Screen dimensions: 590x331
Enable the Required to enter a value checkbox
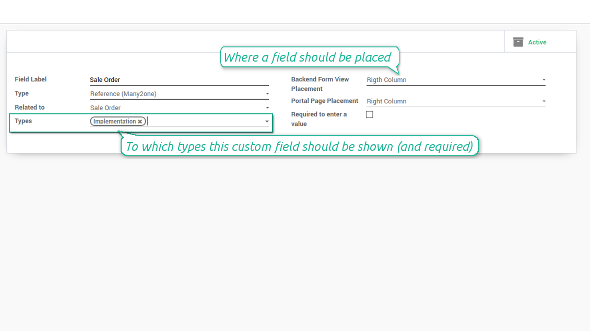click(370, 115)
